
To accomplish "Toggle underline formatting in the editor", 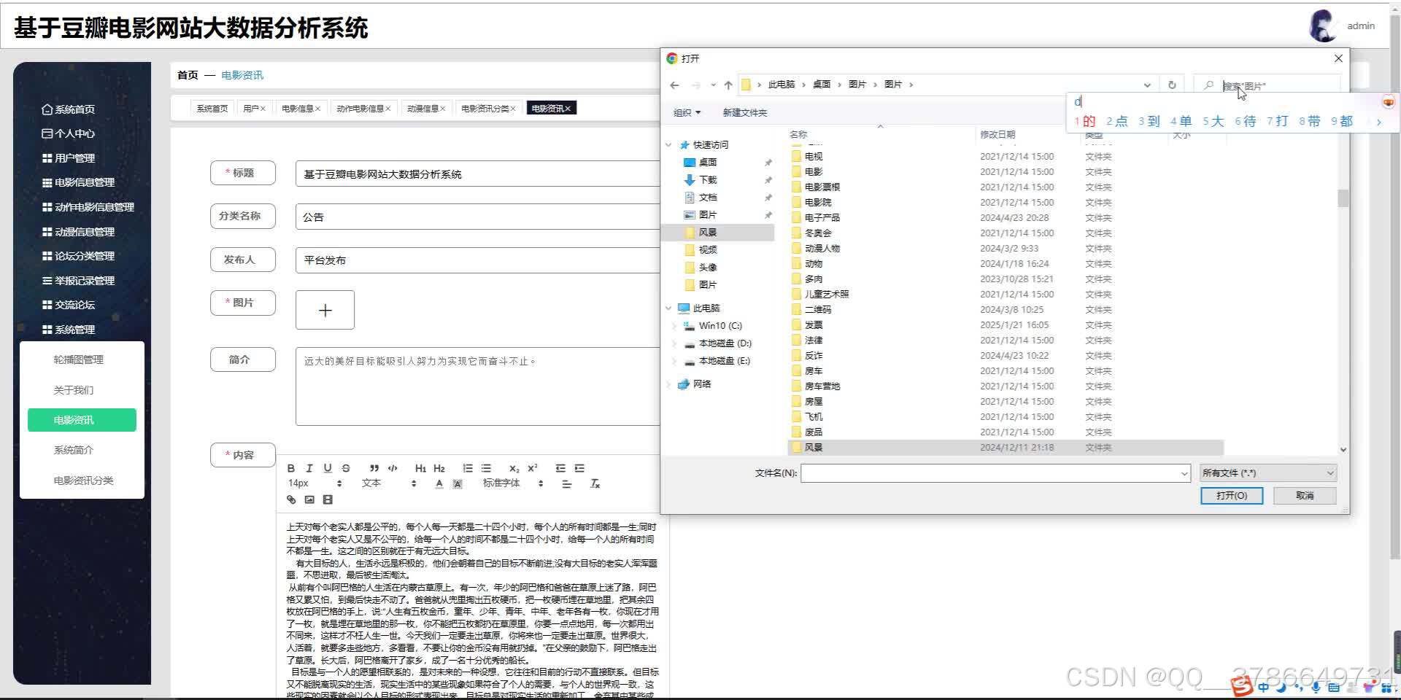I will [x=328, y=468].
